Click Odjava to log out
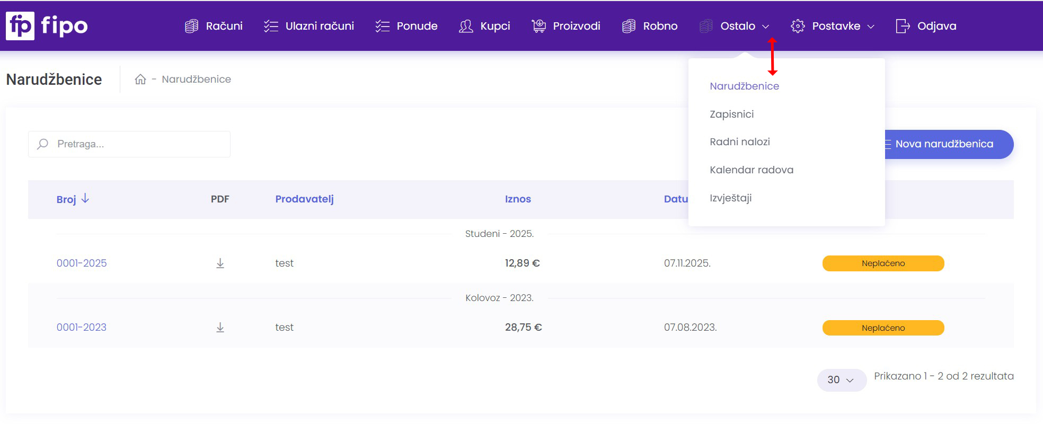This screenshot has height=424, width=1043. (925, 26)
